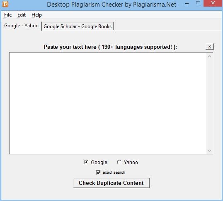223x201 pixels.
Task: Open the File menu
Action: click(x=8, y=15)
